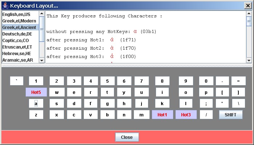
Task: Click the 'w' key button
Action: pyautogui.click(x=57, y=92)
